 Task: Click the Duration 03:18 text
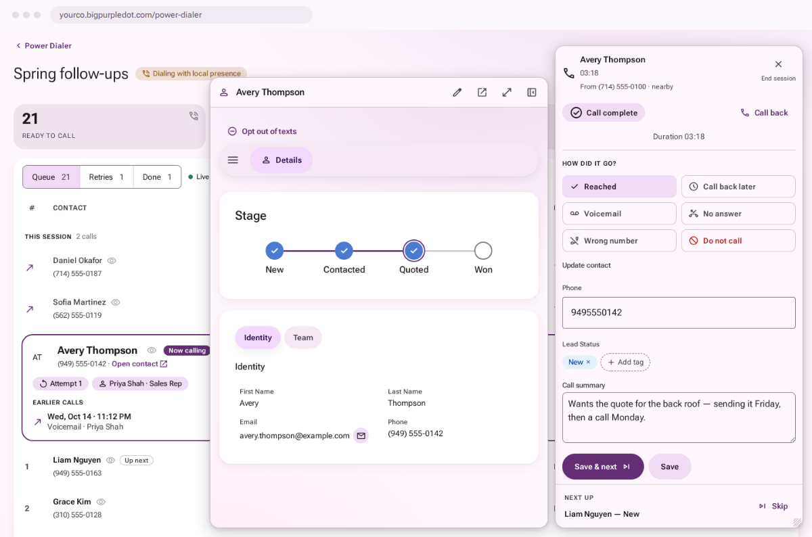[679, 137]
